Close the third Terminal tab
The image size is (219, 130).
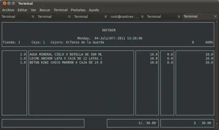[106, 17]
